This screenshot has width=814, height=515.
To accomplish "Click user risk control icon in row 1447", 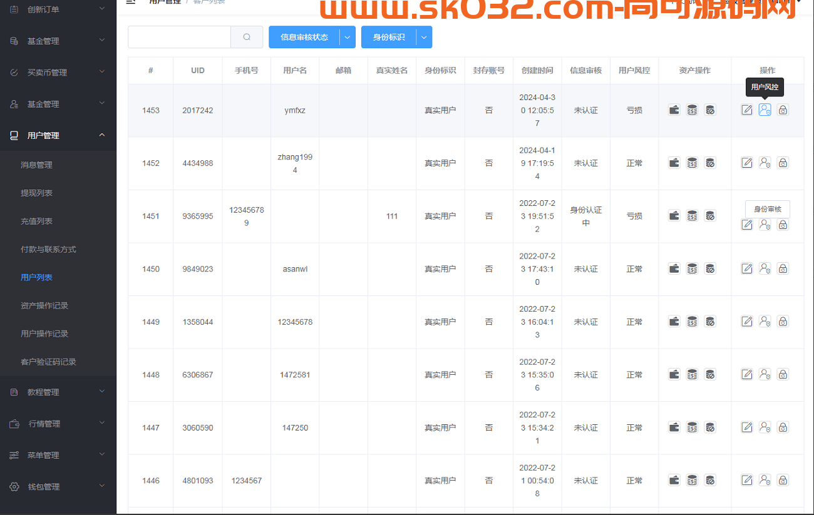I will 765,427.
